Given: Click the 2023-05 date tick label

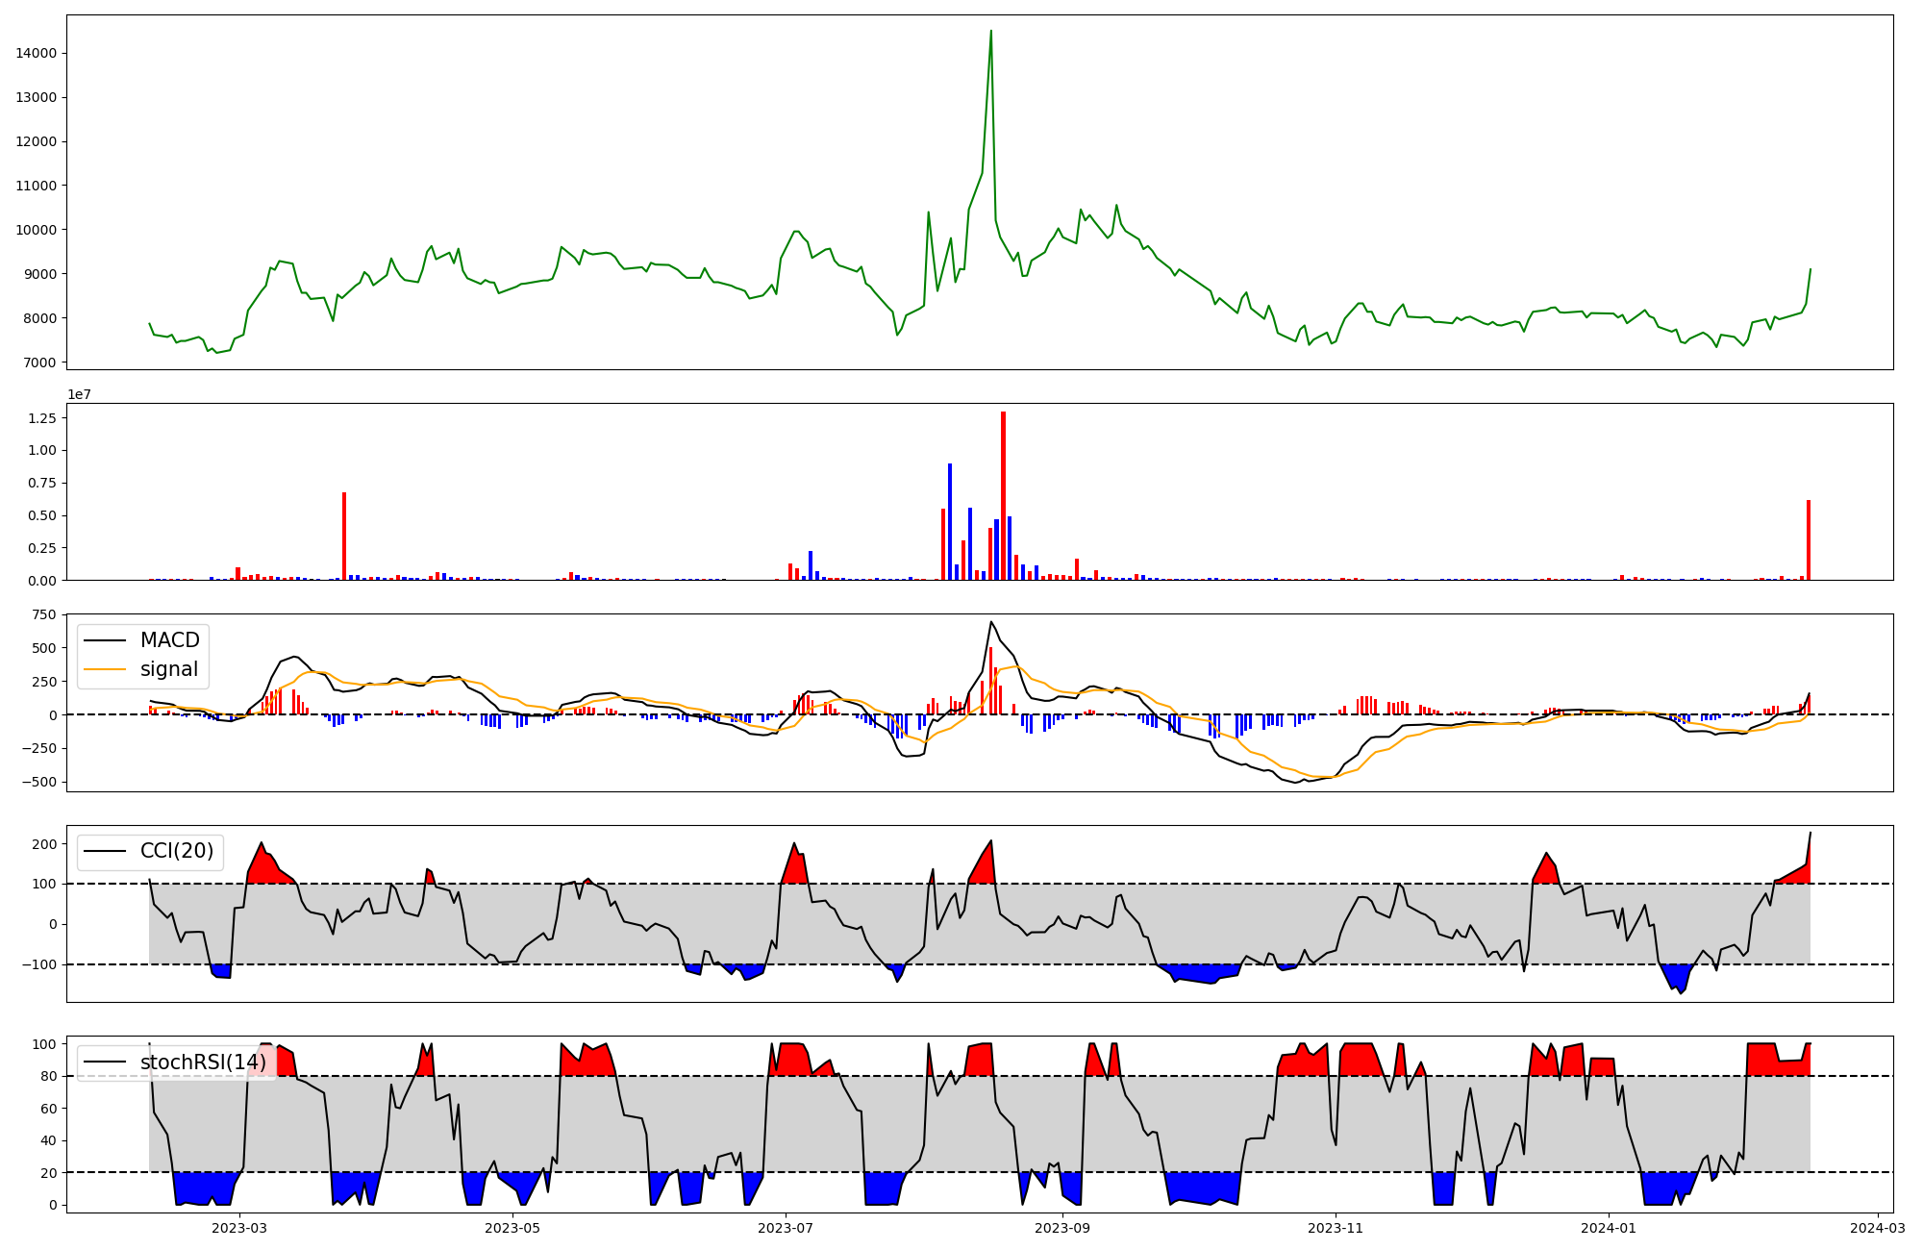Looking at the screenshot, I should tap(512, 1228).
